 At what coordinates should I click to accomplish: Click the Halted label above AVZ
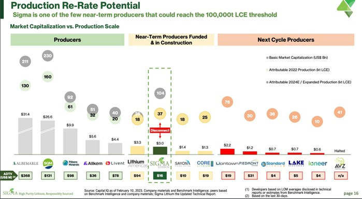[340, 151]
